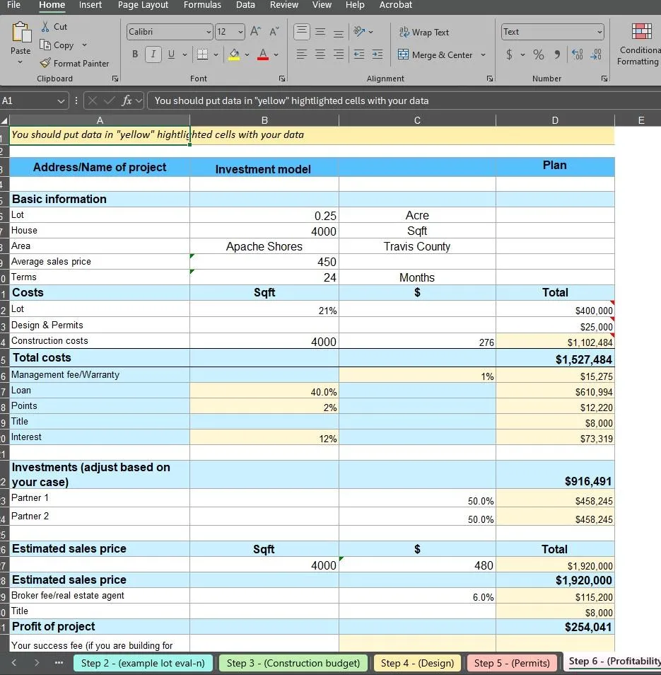Align text right
This screenshot has height=675, width=661.
click(339, 54)
